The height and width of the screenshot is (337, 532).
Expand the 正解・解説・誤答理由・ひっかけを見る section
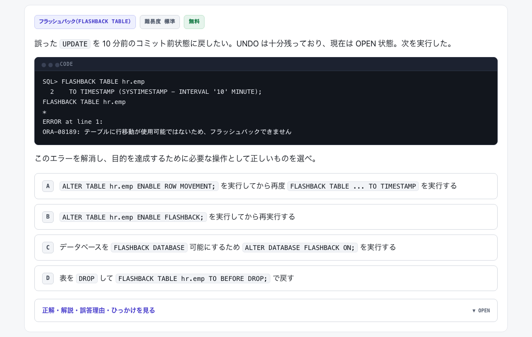266,310
